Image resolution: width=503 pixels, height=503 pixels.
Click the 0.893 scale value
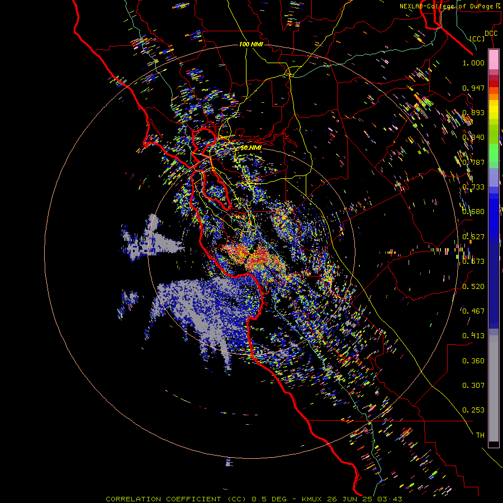click(473, 112)
